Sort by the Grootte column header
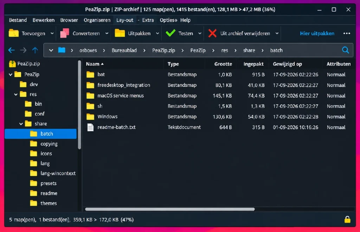This screenshot has height=232, width=360. point(223,64)
